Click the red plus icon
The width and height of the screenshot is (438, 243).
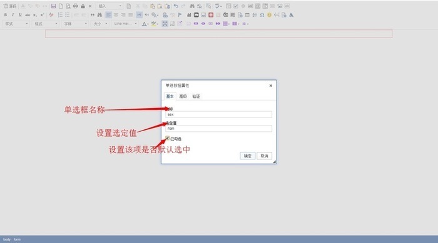(211, 15)
